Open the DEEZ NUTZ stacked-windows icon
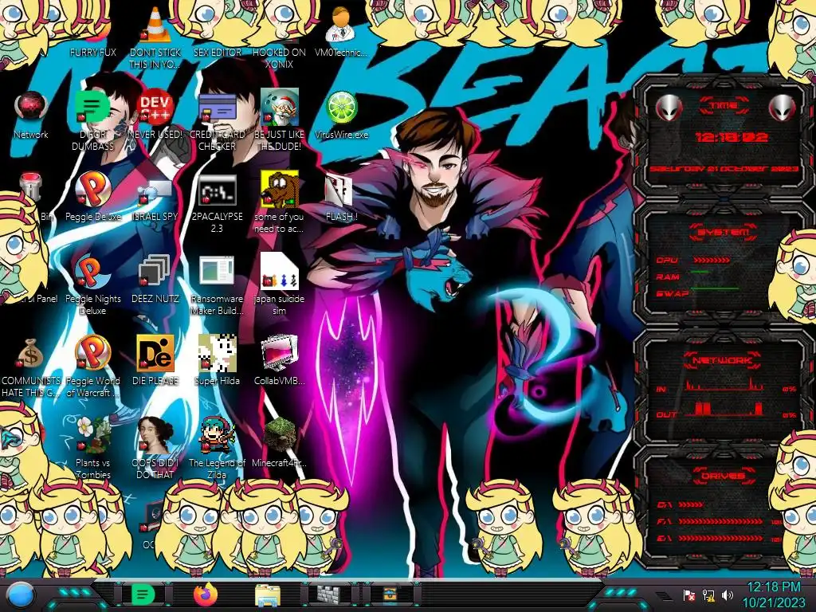 [155, 272]
